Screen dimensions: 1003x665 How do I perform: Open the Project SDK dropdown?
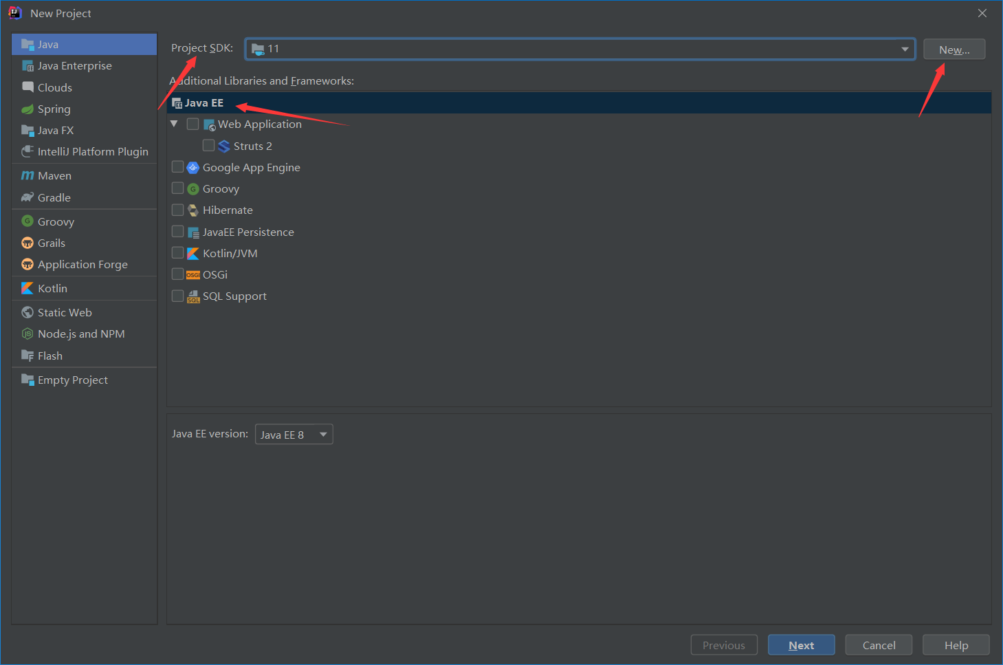tap(905, 49)
